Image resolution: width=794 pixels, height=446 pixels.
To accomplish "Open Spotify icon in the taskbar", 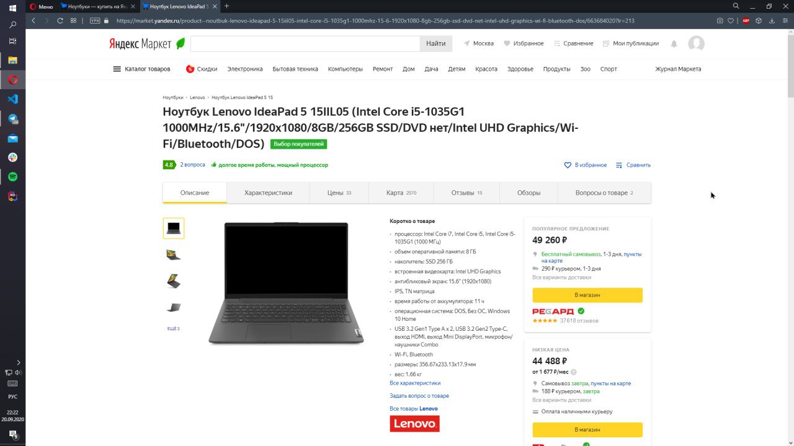I will (x=12, y=177).
